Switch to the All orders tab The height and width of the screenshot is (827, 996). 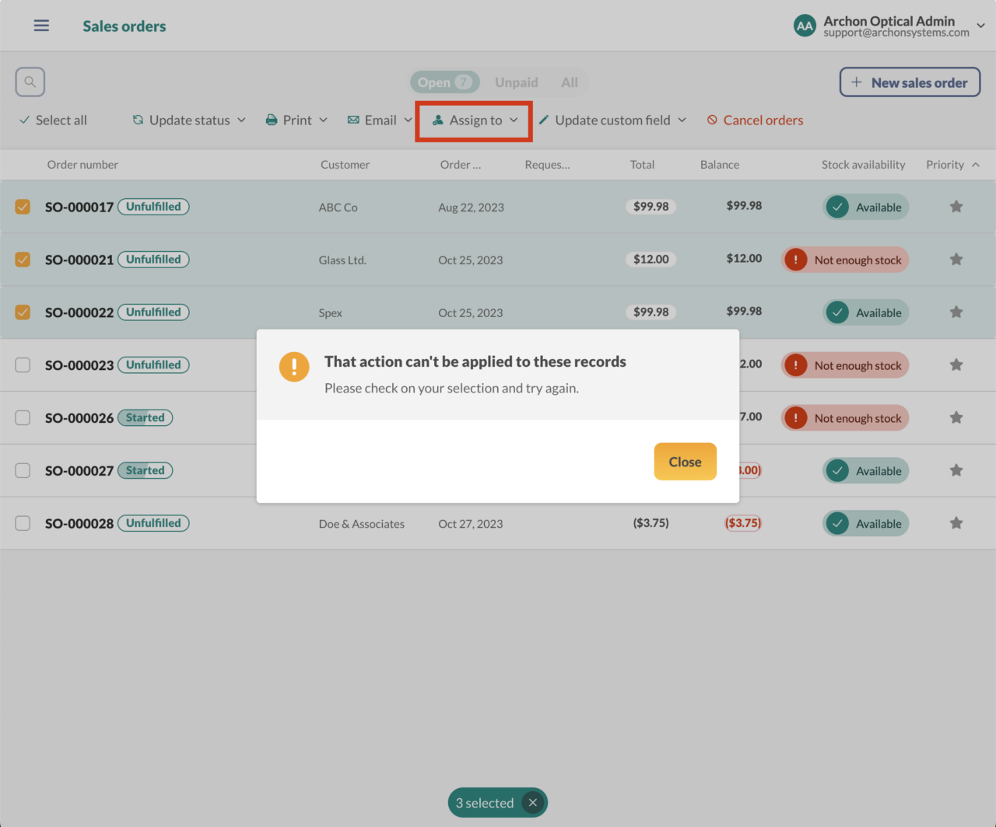(570, 82)
